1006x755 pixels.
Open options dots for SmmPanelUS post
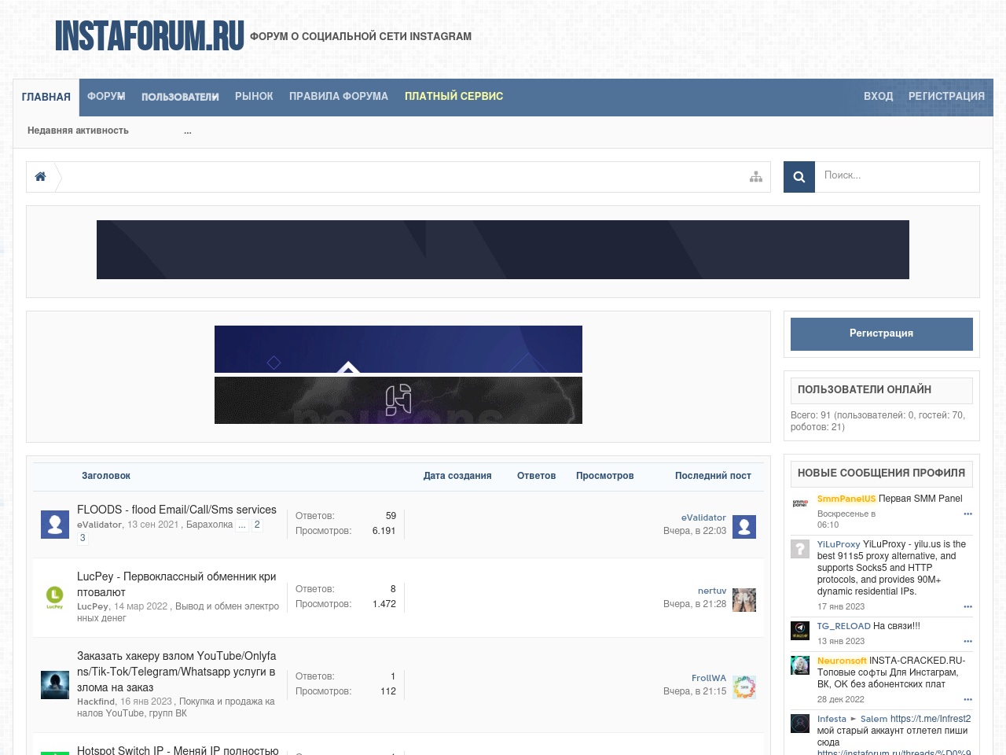(967, 514)
